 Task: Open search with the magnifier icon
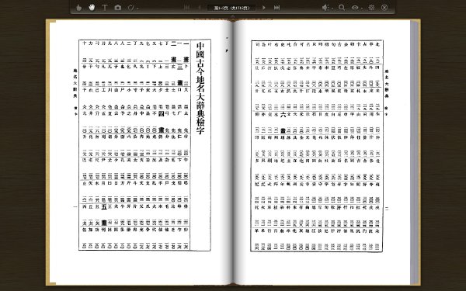point(342,8)
